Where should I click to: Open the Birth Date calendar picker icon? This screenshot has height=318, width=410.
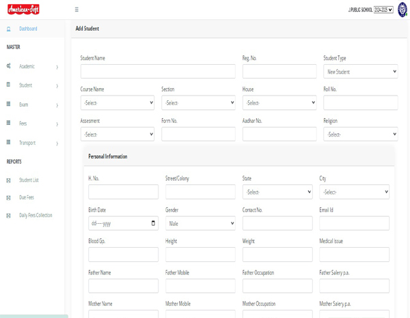(153, 223)
